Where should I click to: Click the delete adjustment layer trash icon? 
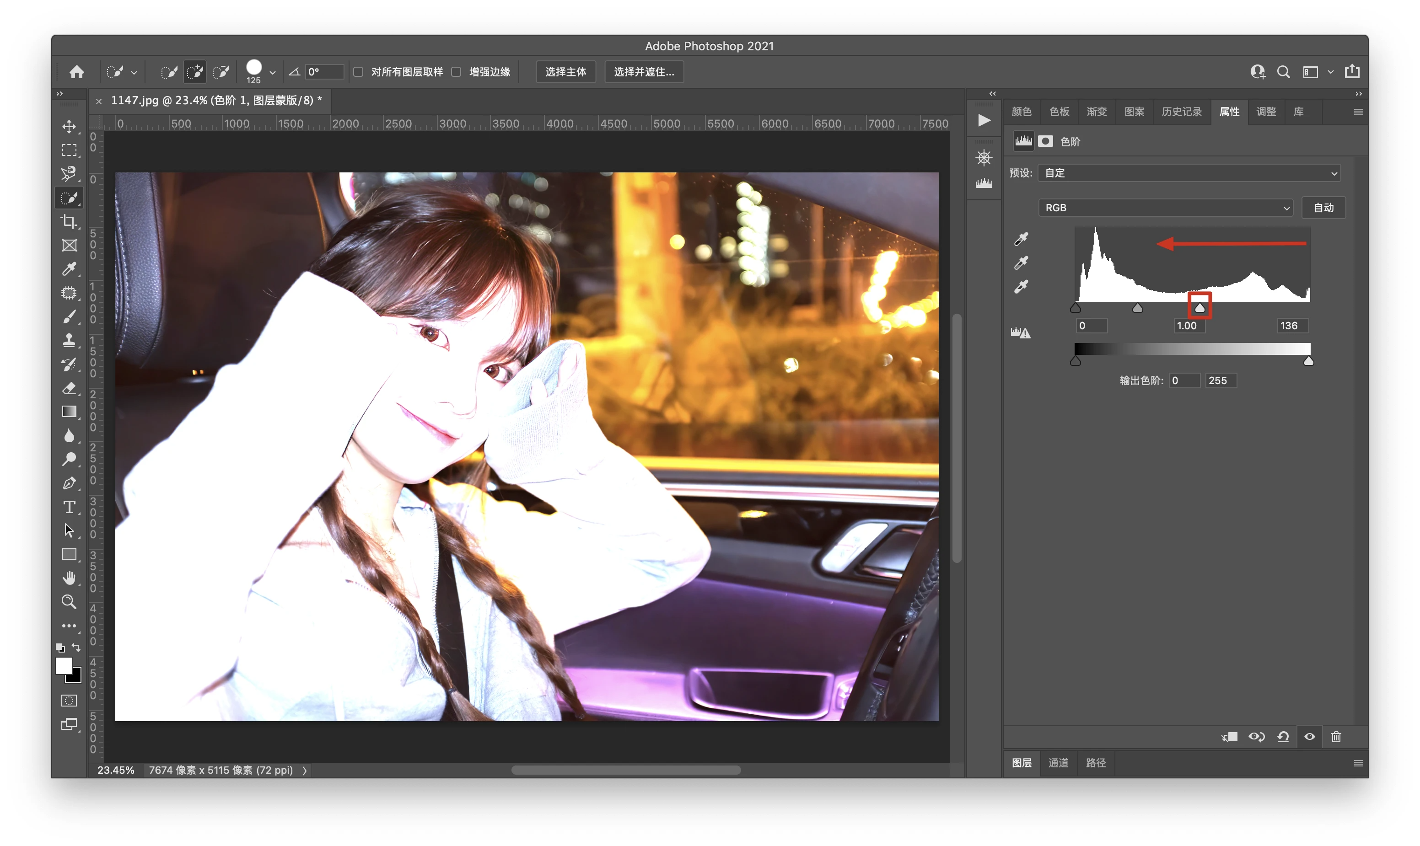(1336, 737)
